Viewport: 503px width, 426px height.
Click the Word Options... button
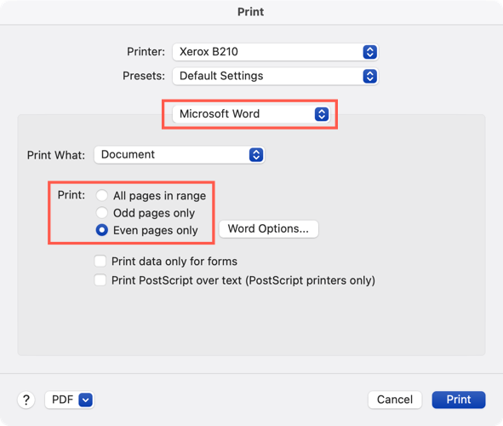[268, 229]
